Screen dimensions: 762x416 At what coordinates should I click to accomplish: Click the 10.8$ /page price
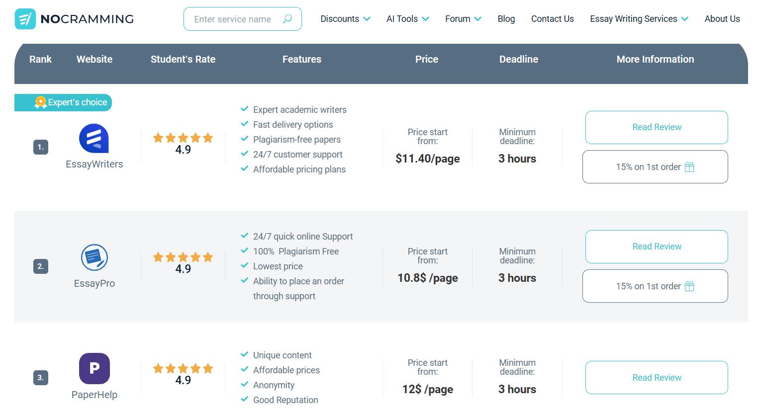click(x=428, y=278)
